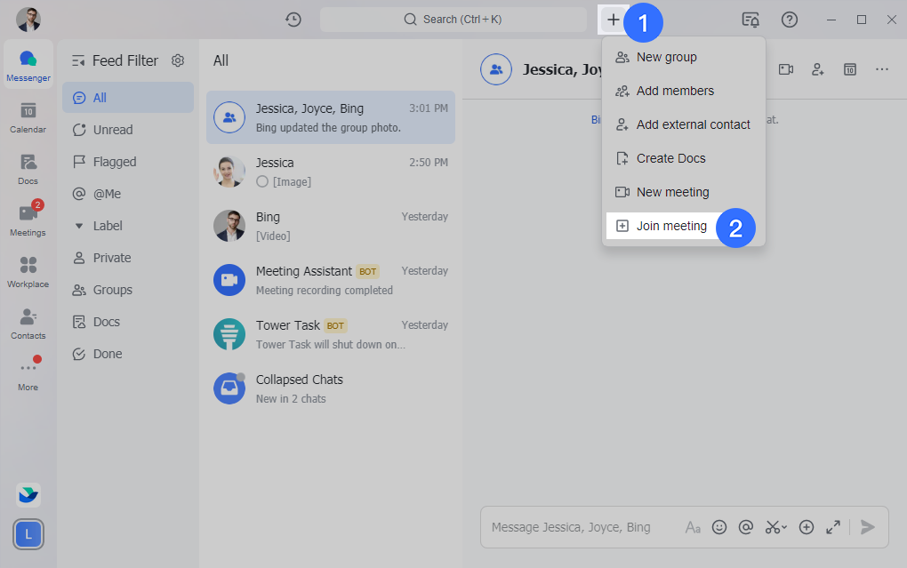The height and width of the screenshot is (568, 907).
Task: Click the profile avatar in top left
Action: 28,20
